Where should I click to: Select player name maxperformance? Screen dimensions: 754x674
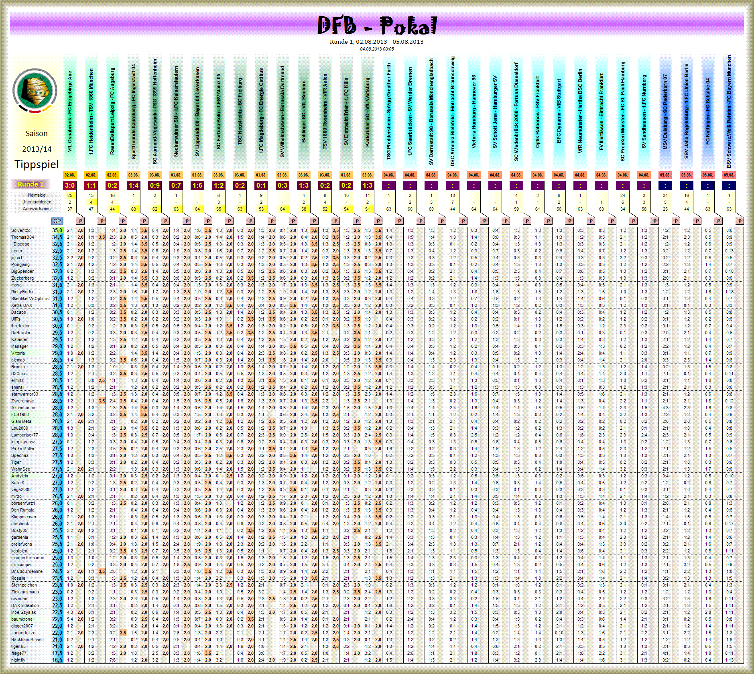click(28, 558)
